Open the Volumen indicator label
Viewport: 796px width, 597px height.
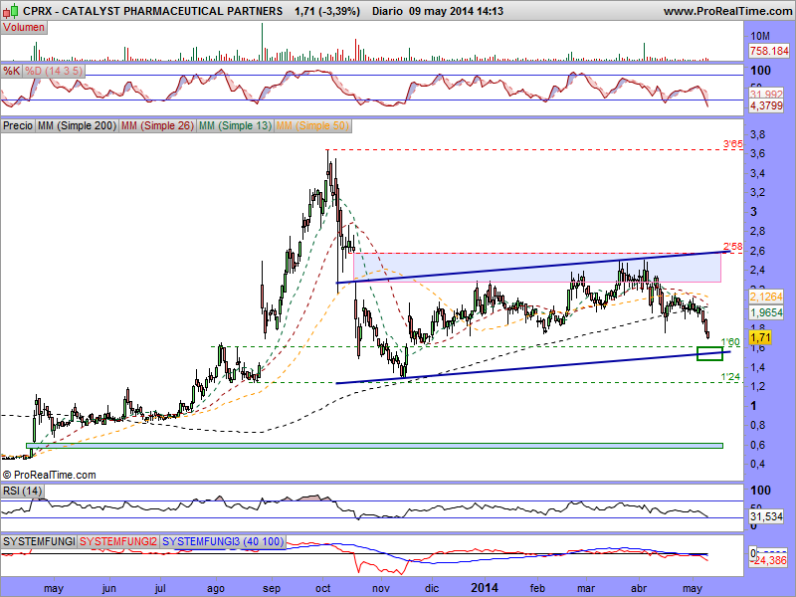coord(24,28)
